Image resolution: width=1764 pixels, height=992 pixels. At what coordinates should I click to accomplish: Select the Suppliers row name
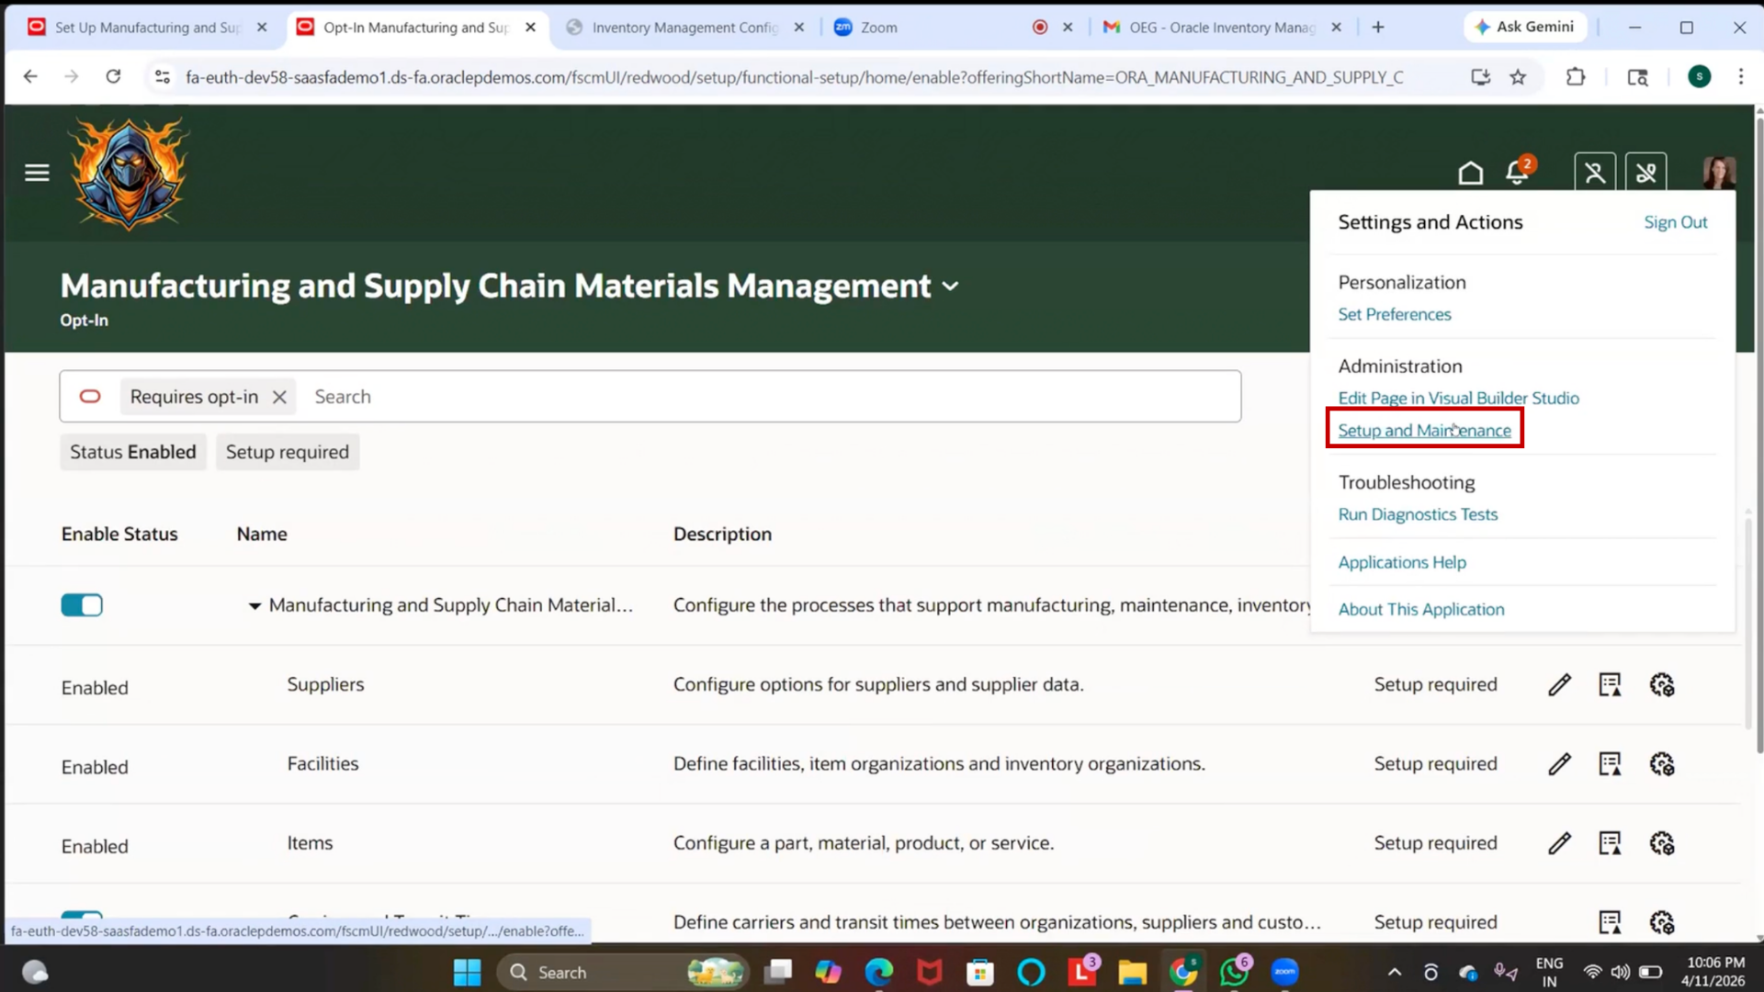(325, 684)
